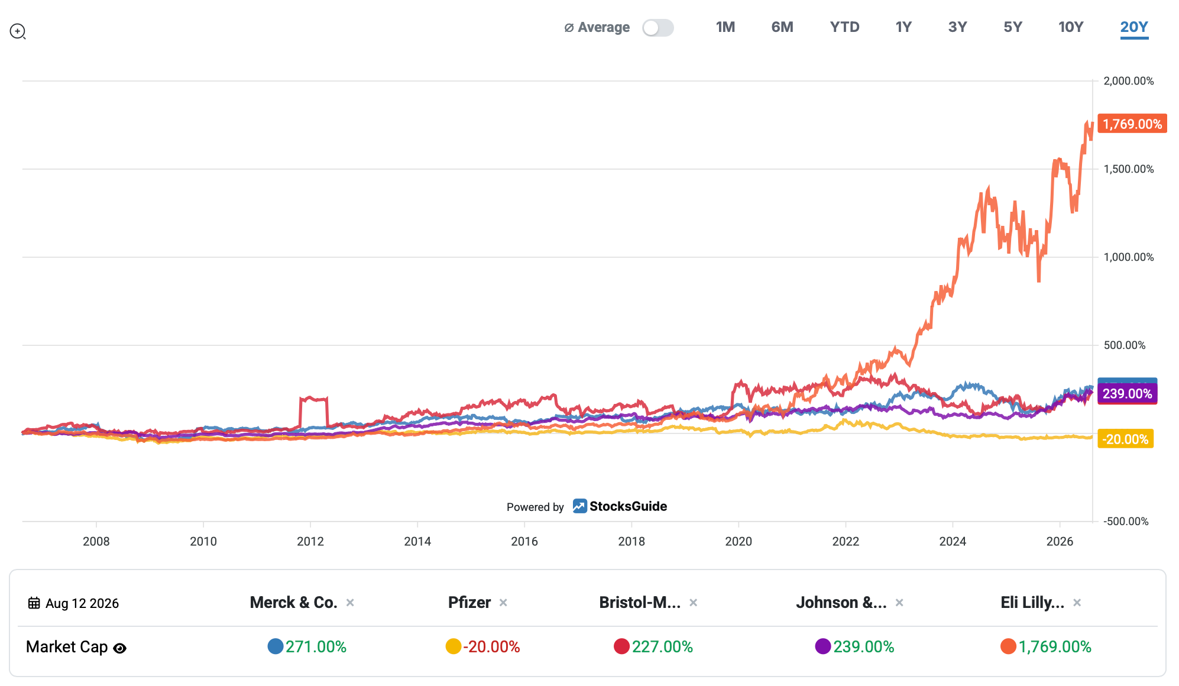Click the 1,769.00% chart end label
The image size is (1179, 686).
1132,124
